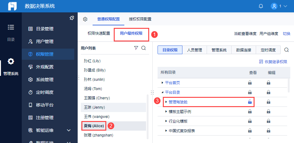
Task: Switch to the 人员管理 tab
Action: click(x=194, y=50)
